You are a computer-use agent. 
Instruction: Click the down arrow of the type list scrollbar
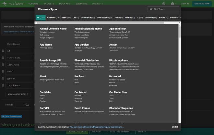tap(180, 122)
